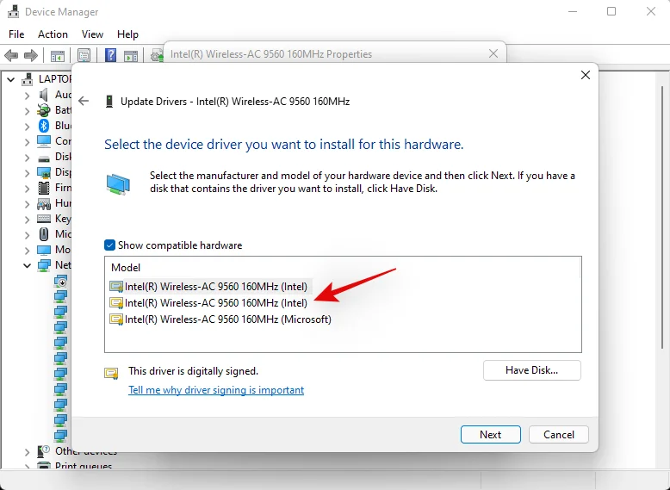Viewport: 670px width, 490px height.
Task: Open the Help menu
Action: click(127, 34)
